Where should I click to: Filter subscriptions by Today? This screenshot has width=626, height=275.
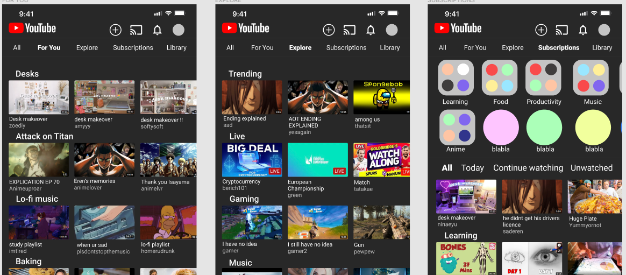tap(473, 168)
